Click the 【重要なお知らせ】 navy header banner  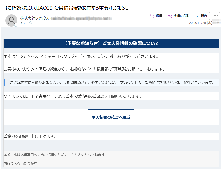point(111,43)
